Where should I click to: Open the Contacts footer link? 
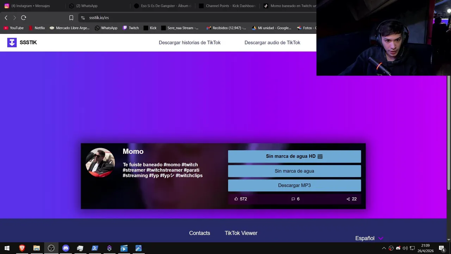(199, 233)
